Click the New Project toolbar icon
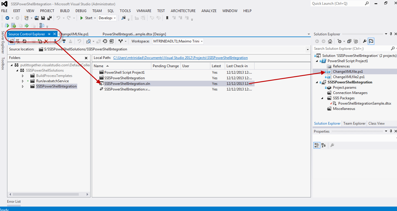 pos(26,18)
